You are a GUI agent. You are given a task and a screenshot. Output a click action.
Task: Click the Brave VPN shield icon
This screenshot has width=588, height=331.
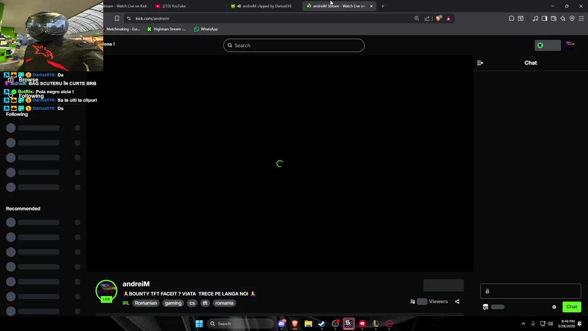click(572, 18)
